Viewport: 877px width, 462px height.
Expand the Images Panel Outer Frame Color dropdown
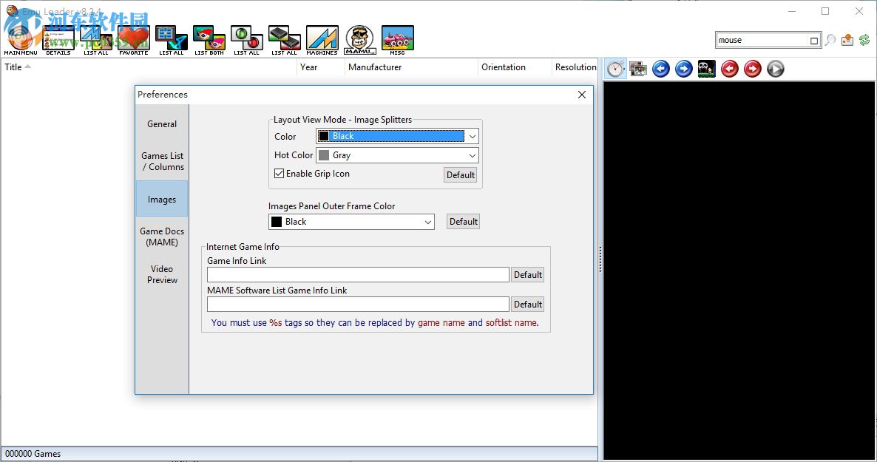[x=428, y=221]
